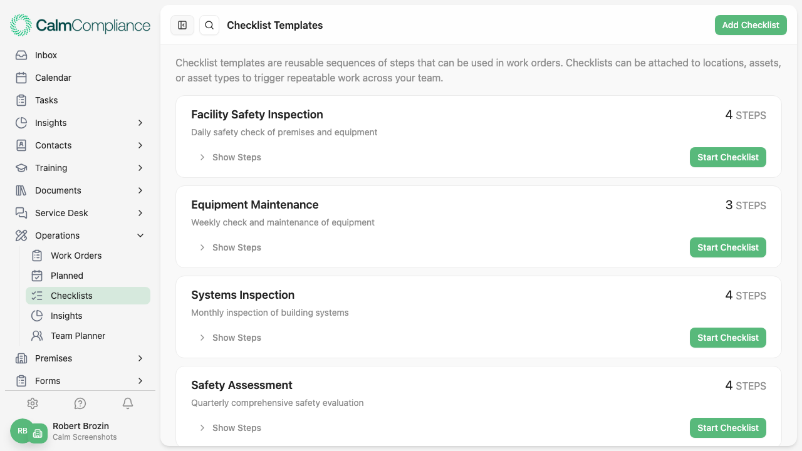The image size is (802, 451).
Task: Open settings via the gear icon
Action: pos(33,403)
